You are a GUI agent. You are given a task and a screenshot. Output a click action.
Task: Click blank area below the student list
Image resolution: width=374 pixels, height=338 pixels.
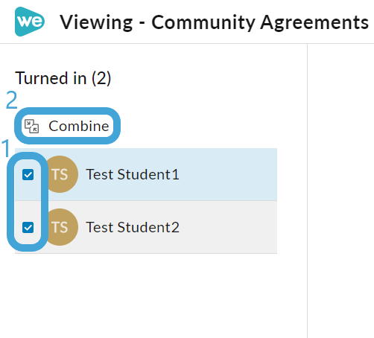pos(146,296)
